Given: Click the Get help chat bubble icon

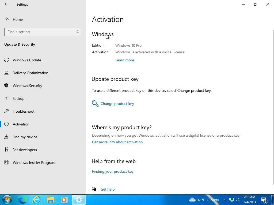Looking at the screenshot, I should point(94,189).
